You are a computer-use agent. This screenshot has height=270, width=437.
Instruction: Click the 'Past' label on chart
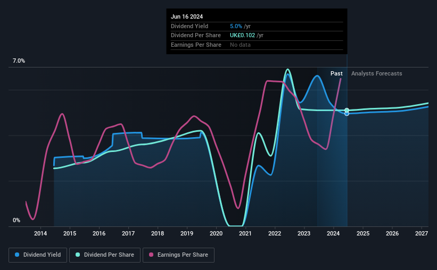[336, 73]
